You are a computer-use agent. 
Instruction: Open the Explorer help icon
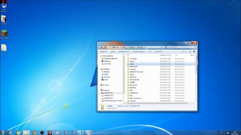coord(194,51)
